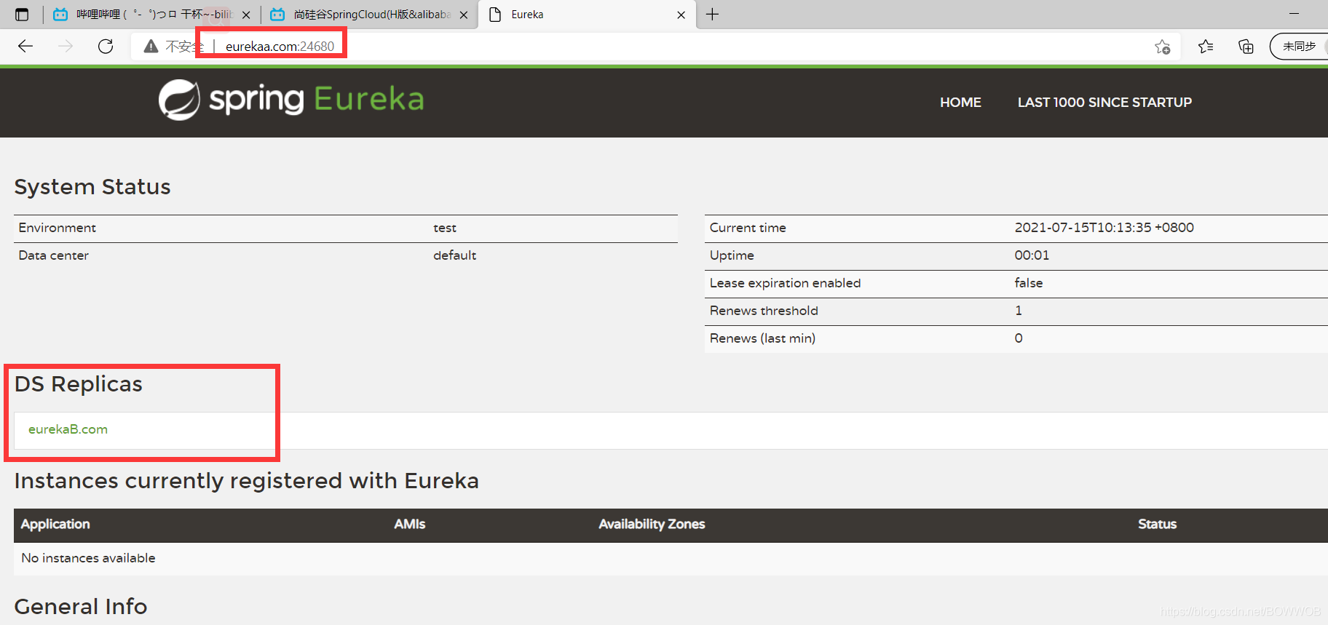Click the 'Renews threshold' label
The image size is (1328, 625).
tap(764, 311)
